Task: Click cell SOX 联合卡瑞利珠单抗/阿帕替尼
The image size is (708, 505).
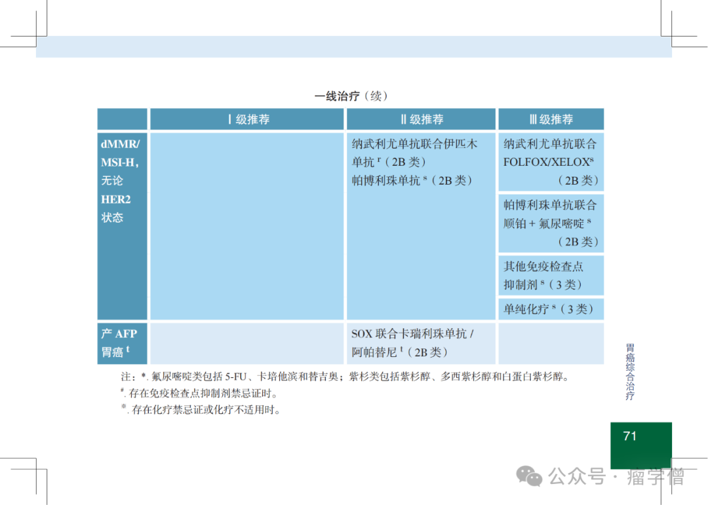Action: coord(421,343)
